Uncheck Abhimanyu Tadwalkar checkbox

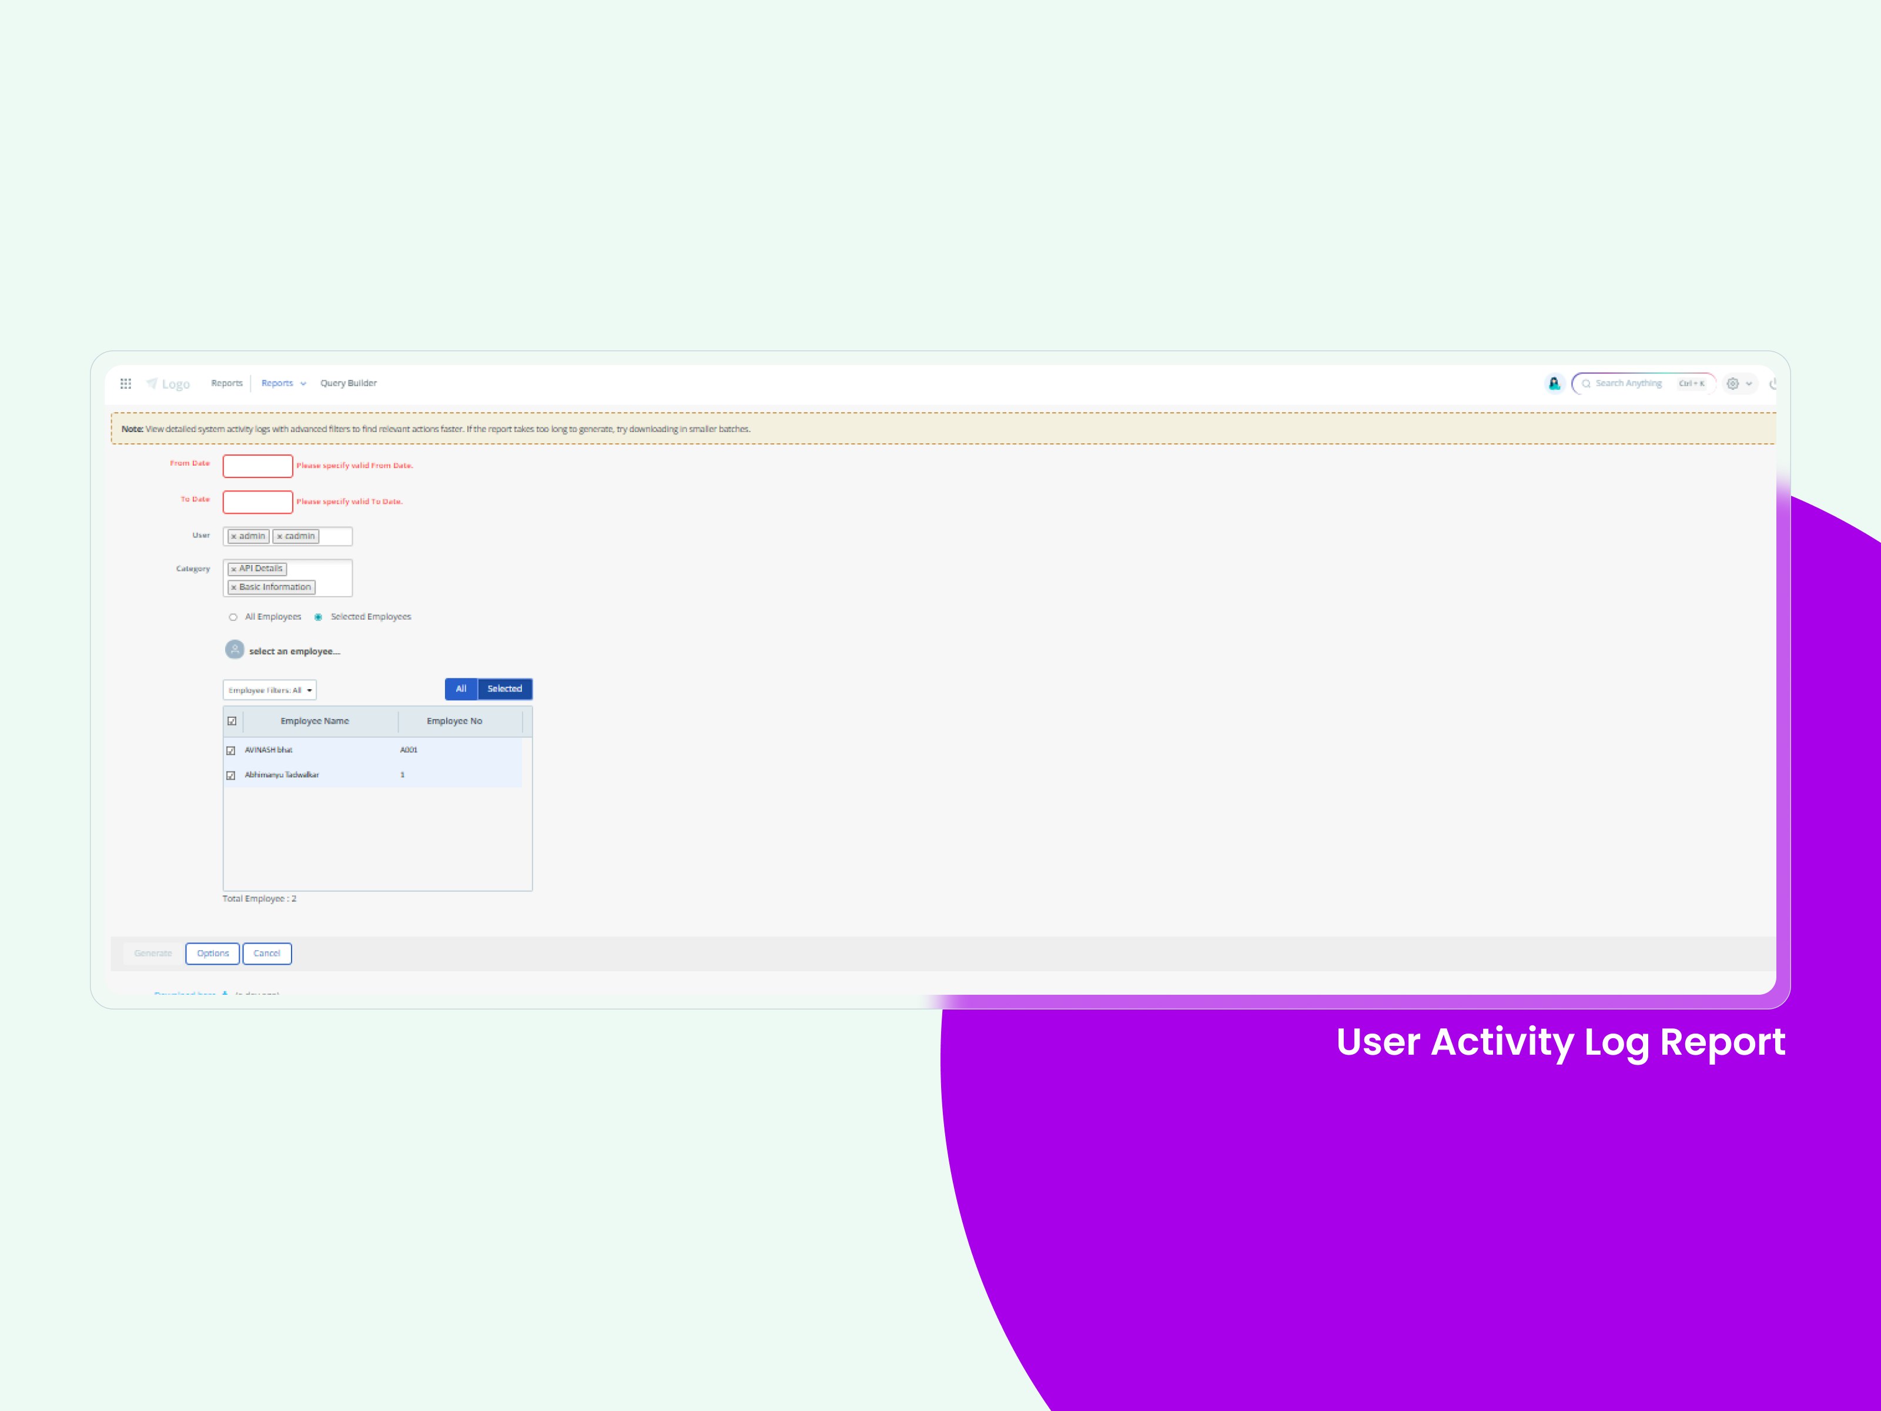click(230, 775)
